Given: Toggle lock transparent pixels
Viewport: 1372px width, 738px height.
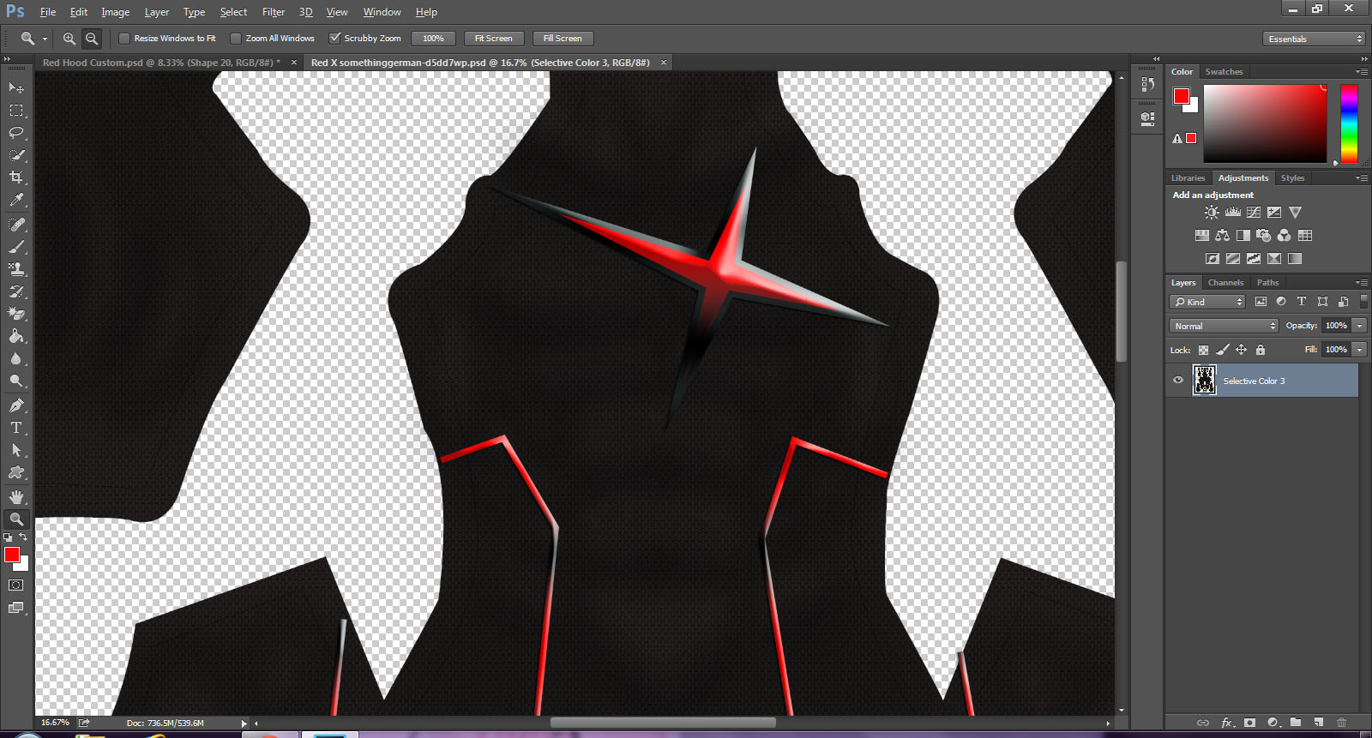Looking at the screenshot, I should pyautogui.click(x=1203, y=350).
